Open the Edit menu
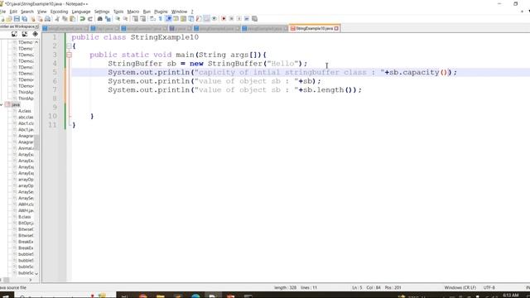The height and width of the screenshot is (298, 530). click(13, 12)
